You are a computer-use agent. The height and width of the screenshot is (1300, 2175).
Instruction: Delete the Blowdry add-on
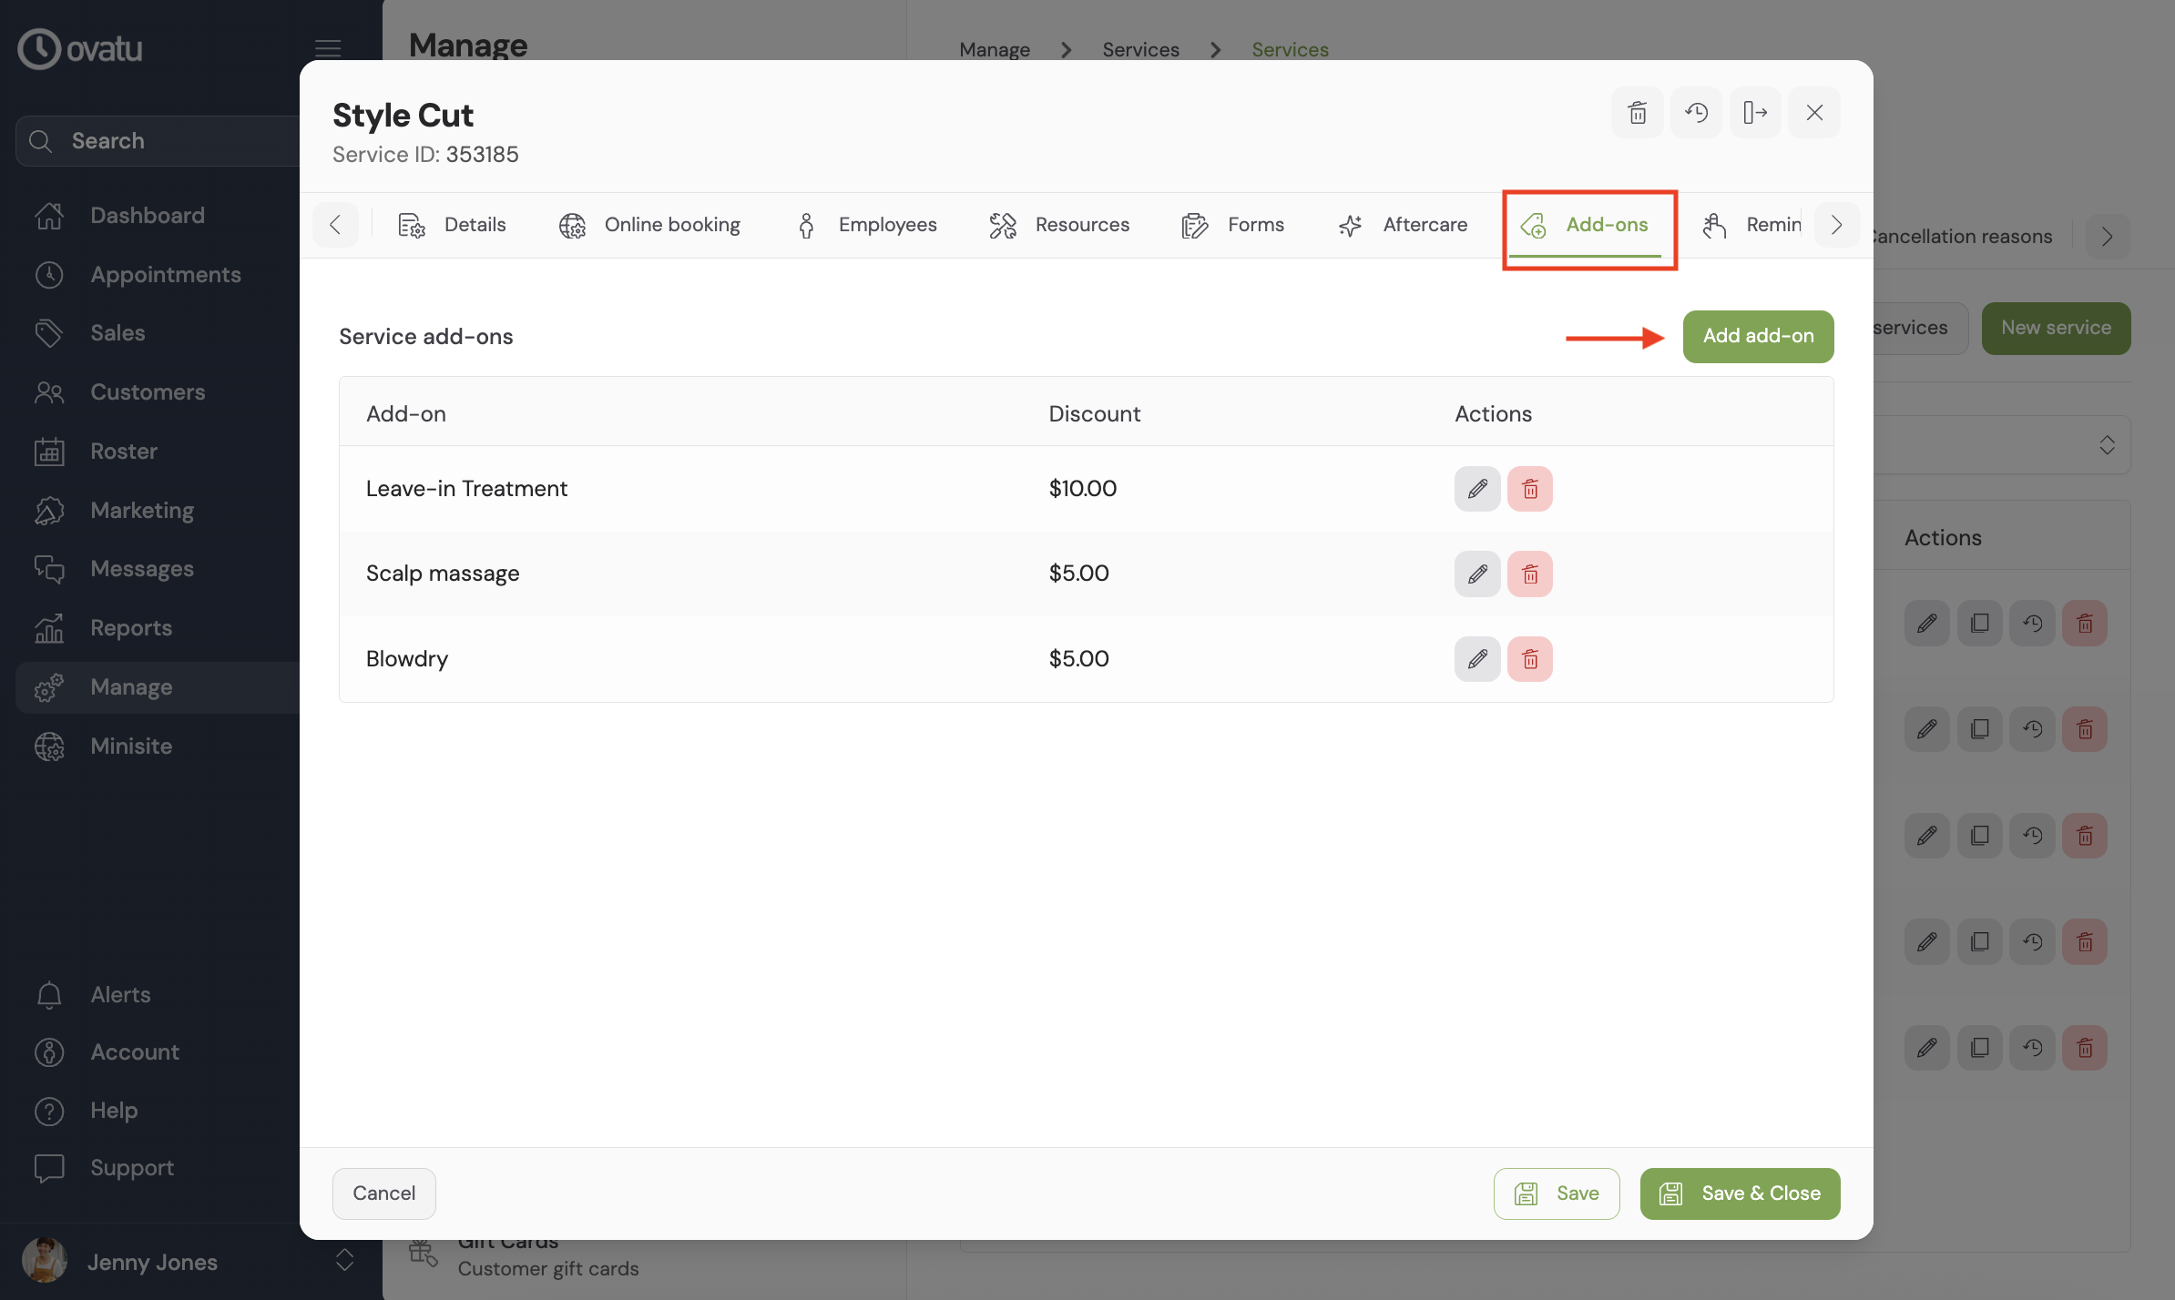(x=1529, y=659)
